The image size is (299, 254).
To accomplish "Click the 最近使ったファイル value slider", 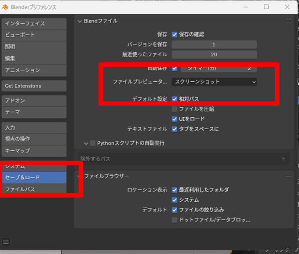I will point(214,54).
